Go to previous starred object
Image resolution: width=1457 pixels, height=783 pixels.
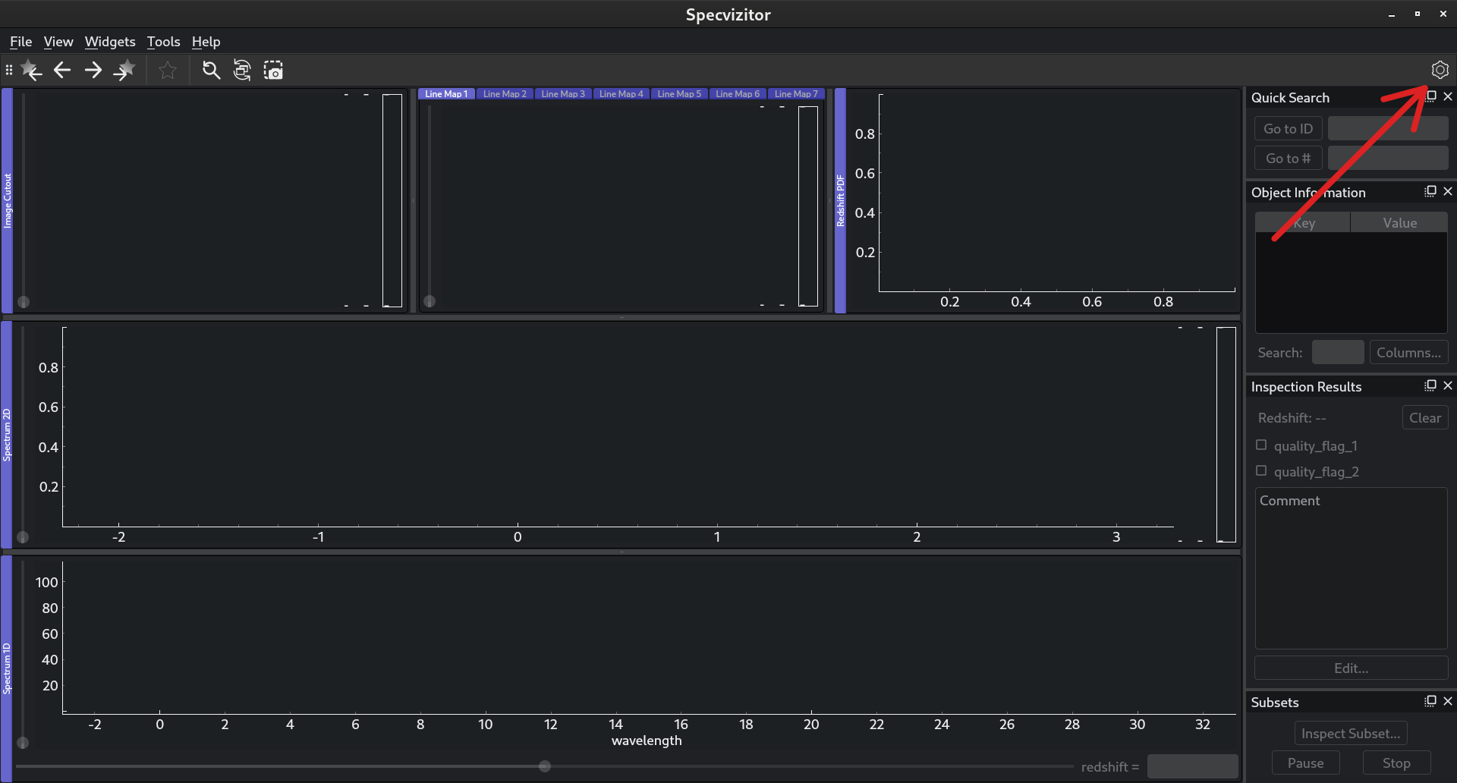tap(31, 71)
